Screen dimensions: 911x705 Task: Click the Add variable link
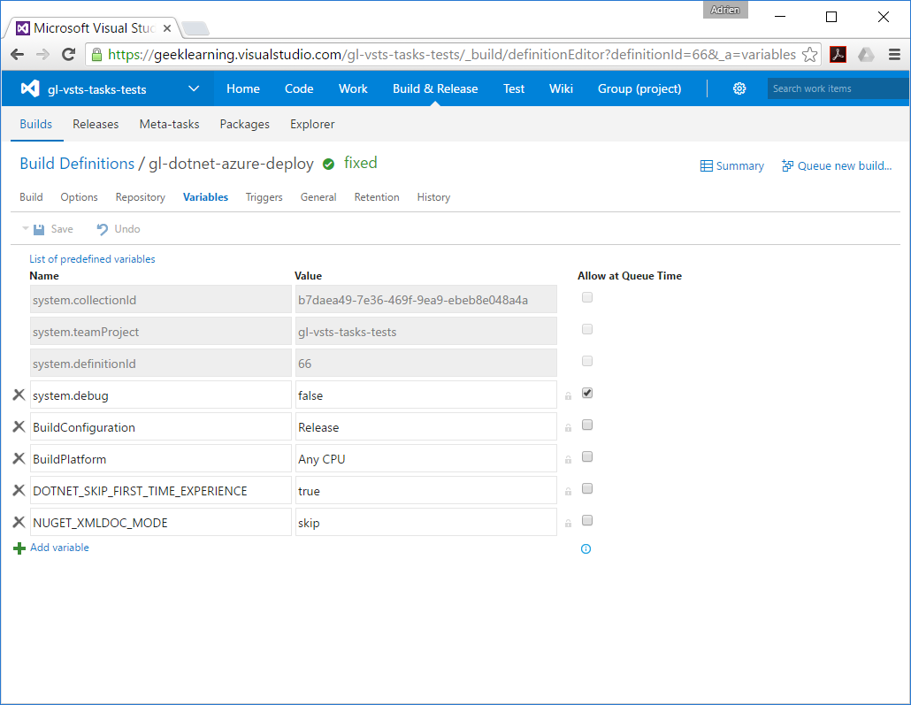[x=59, y=548]
